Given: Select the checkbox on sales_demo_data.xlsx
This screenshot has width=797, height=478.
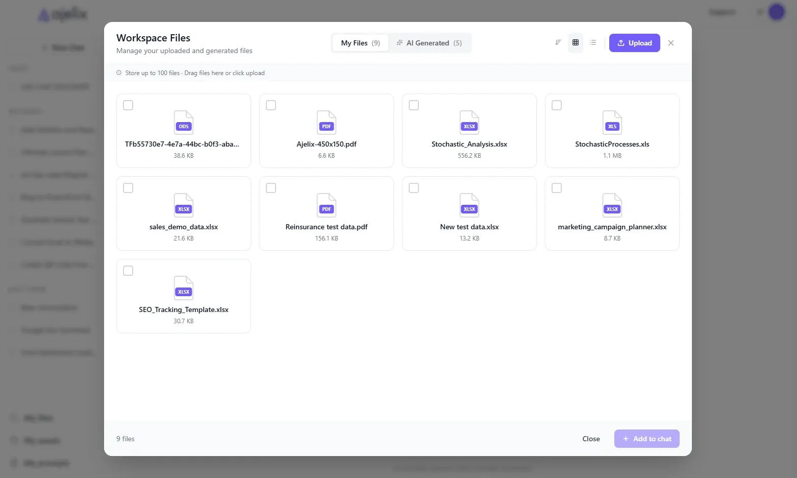Looking at the screenshot, I should (x=128, y=188).
